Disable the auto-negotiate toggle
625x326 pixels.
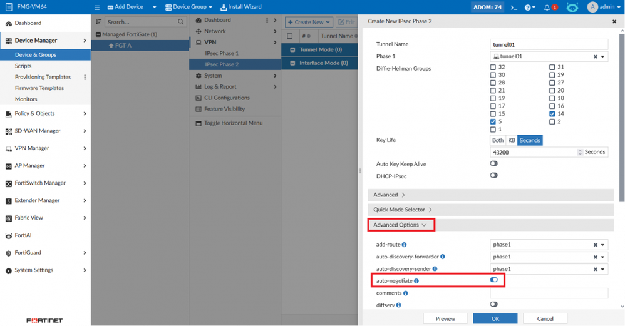[494, 280]
